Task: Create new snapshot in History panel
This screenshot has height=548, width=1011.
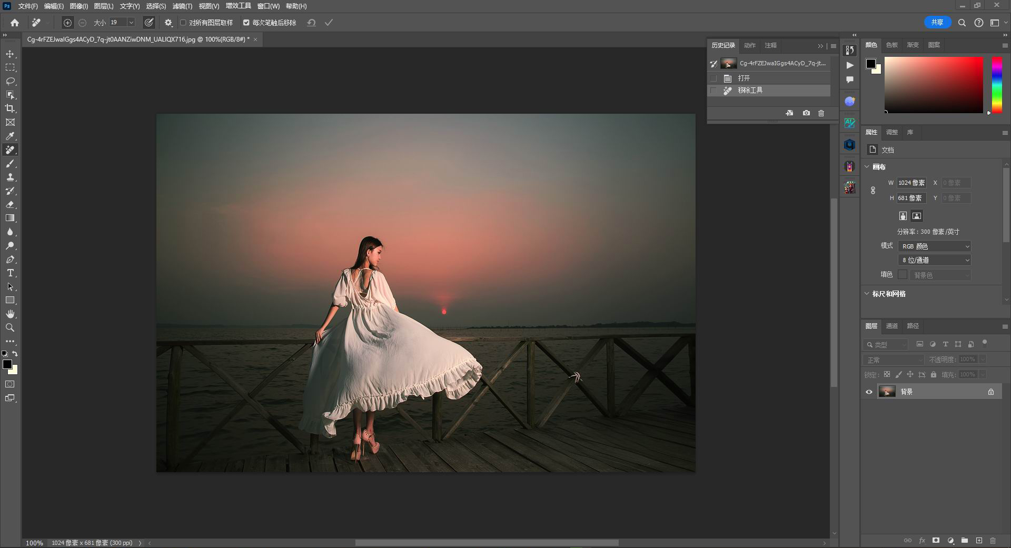Action: [x=806, y=113]
